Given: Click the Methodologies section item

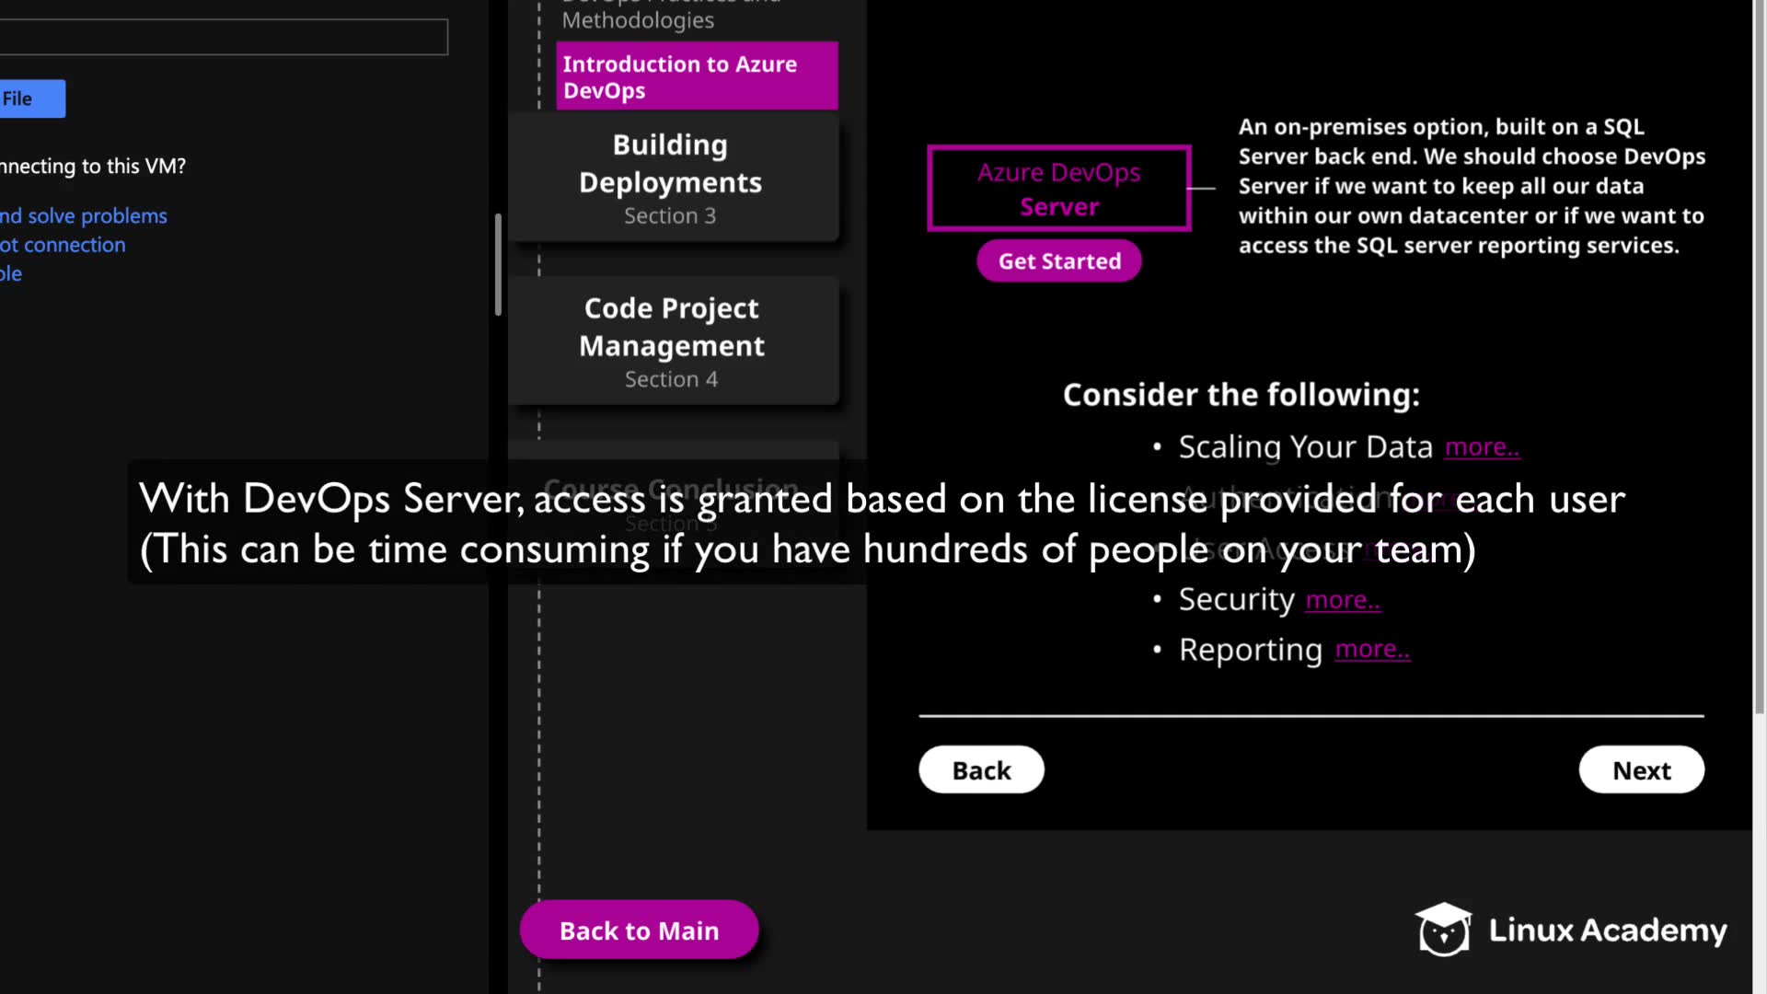Looking at the screenshot, I should [638, 18].
